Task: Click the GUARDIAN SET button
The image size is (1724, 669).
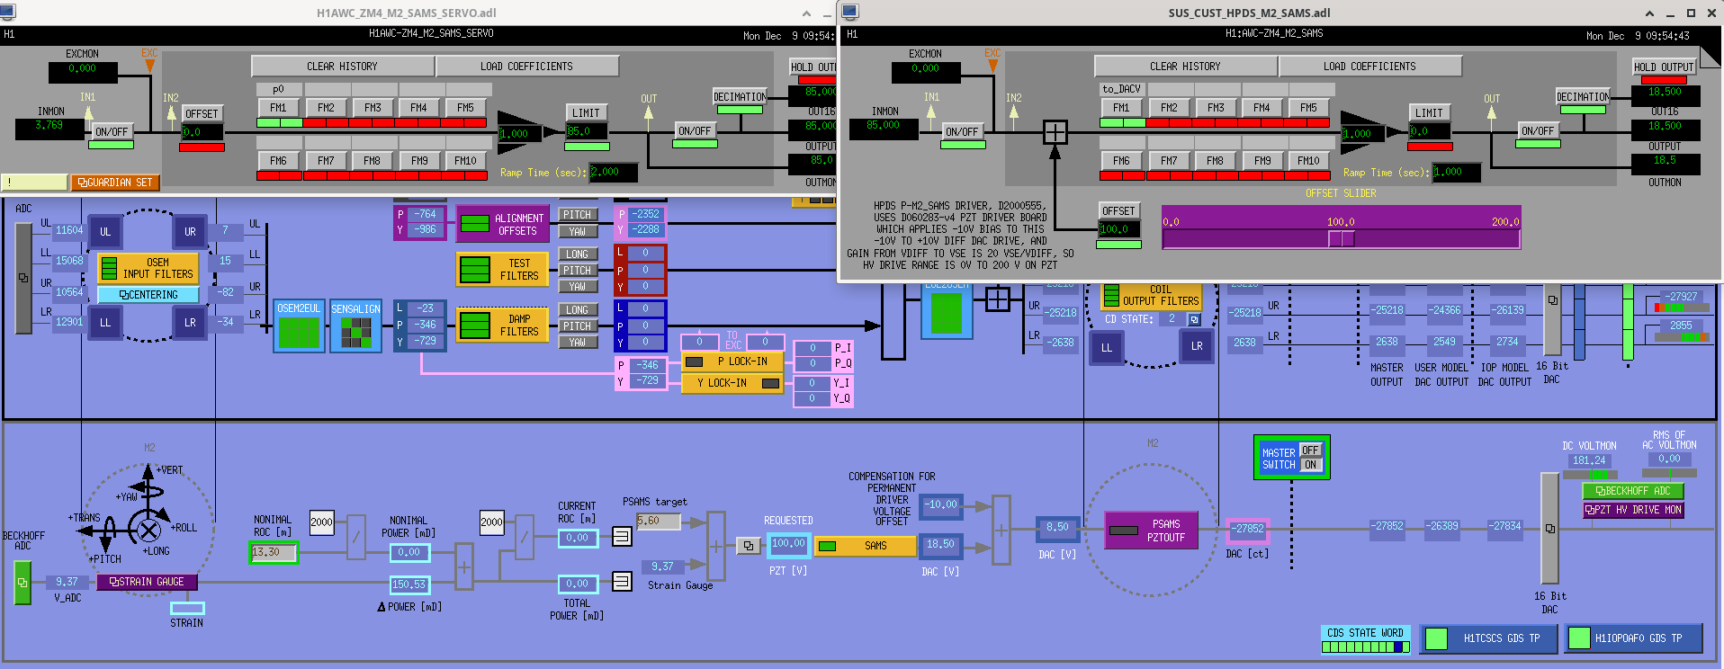Action: click(115, 183)
